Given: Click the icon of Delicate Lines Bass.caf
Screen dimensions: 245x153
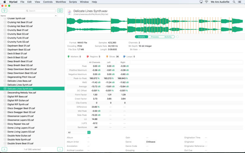Looking at the screenshot, I should pyautogui.click(x=5, y=81).
